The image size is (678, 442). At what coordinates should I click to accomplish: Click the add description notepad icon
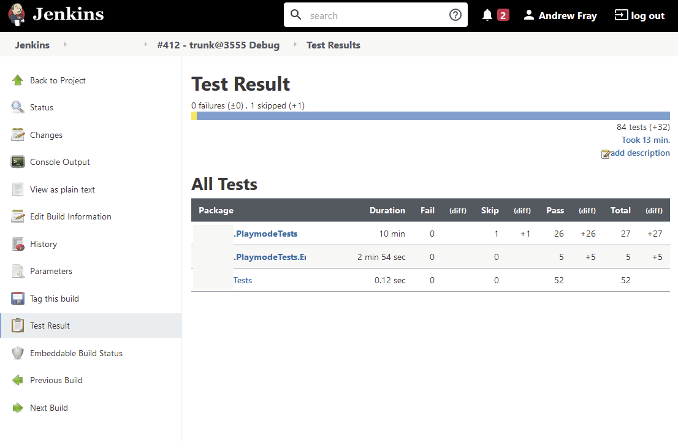click(606, 154)
